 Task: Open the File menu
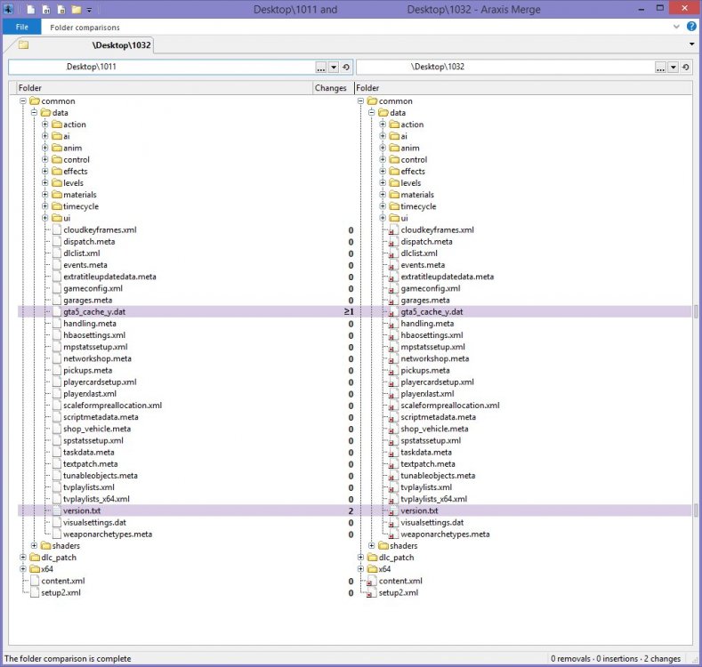coord(22,27)
